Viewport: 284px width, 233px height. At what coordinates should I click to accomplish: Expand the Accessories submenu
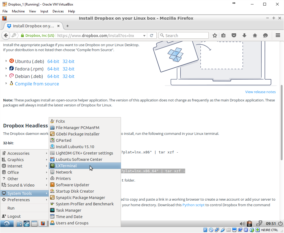25,153
